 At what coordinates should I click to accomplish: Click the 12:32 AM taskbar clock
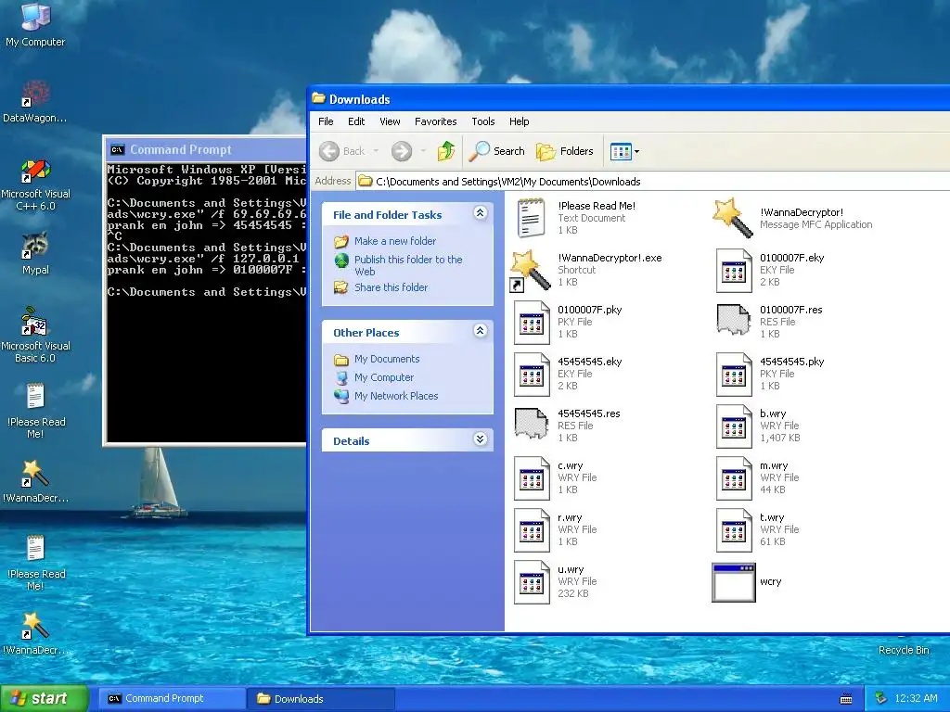pos(916,698)
